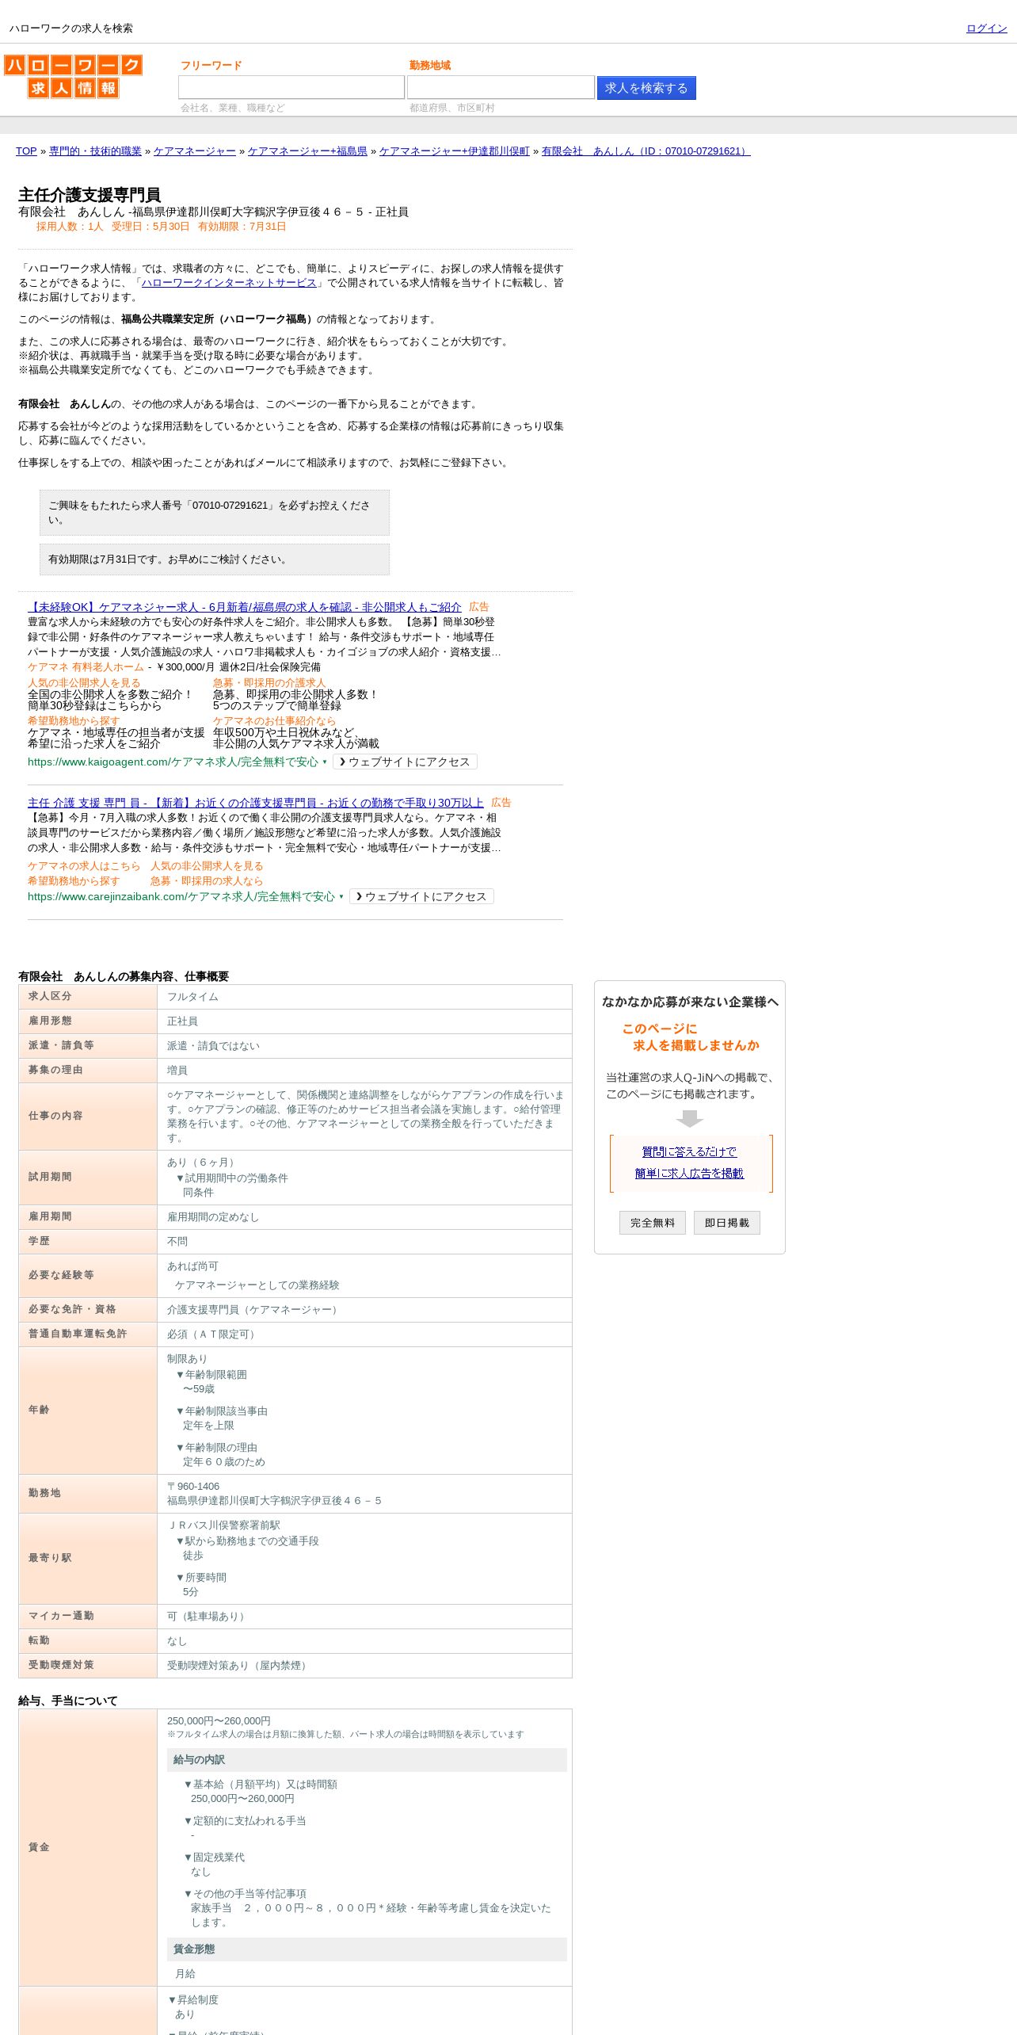Click the ハローワーク求人情報 logo
Screen dimensions: 1017x2035
coord(73,76)
